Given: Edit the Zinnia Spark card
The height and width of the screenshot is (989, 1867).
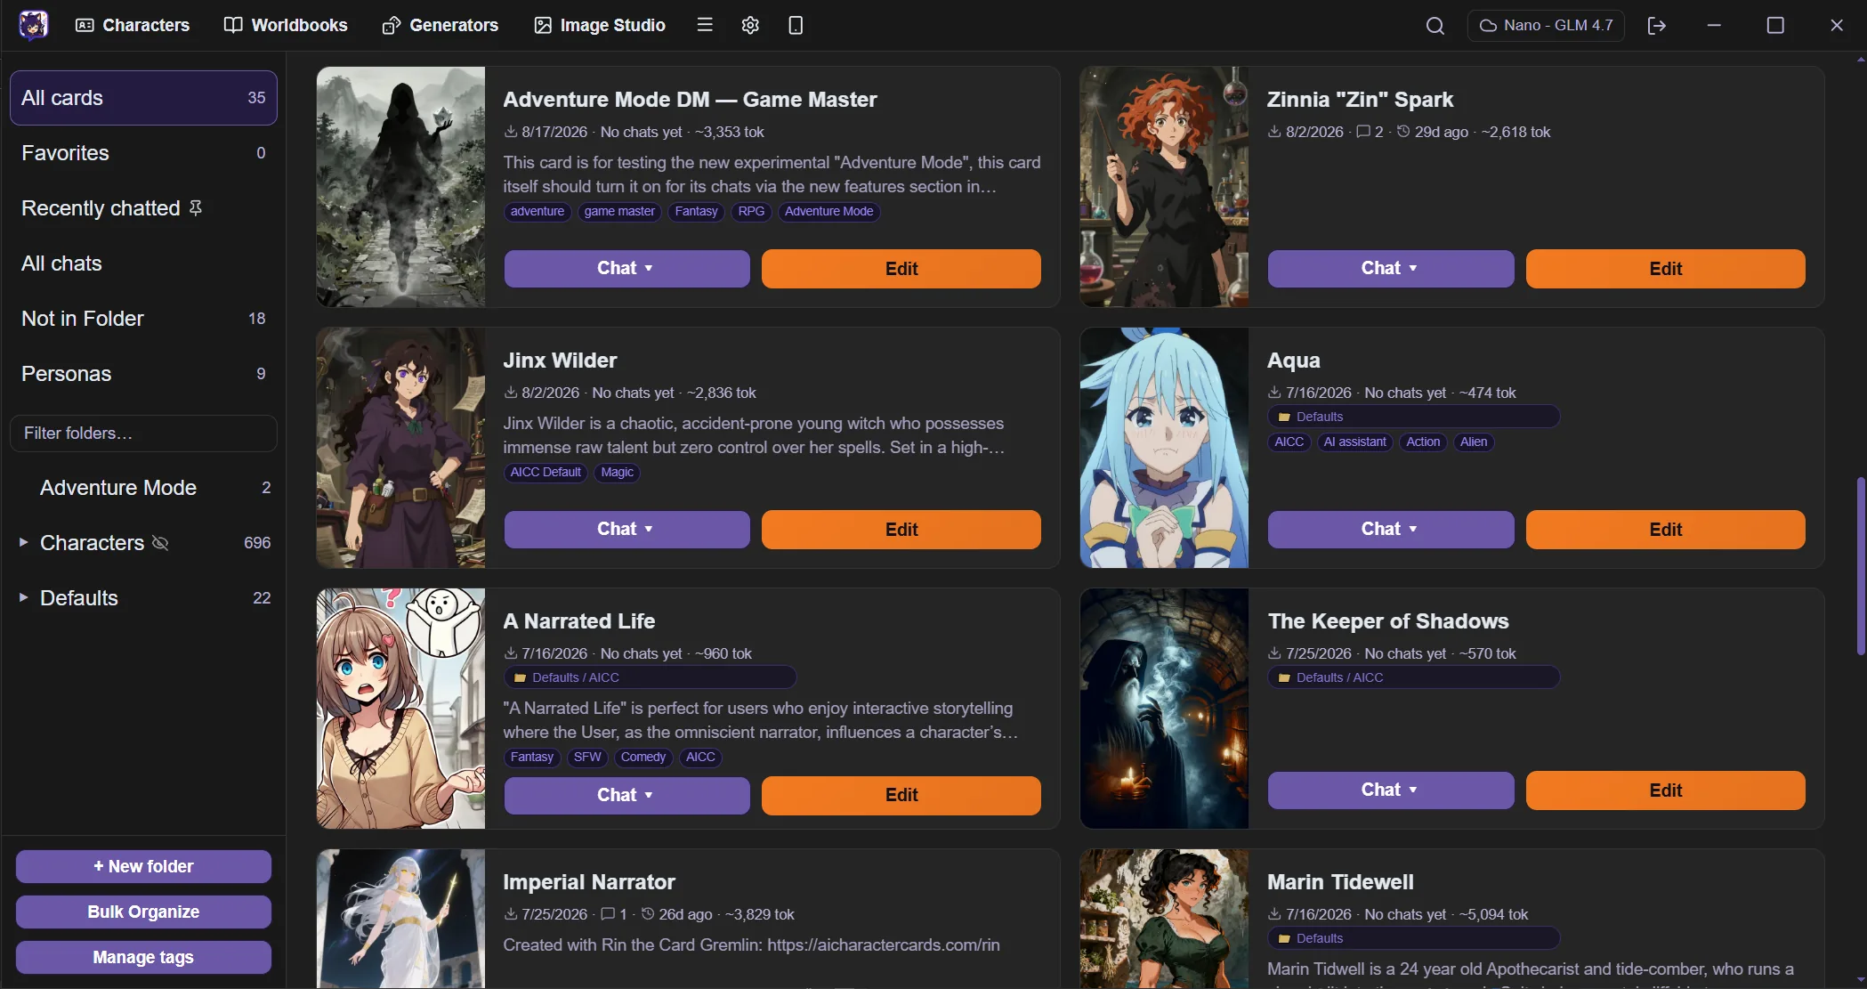Looking at the screenshot, I should [1665, 268].
